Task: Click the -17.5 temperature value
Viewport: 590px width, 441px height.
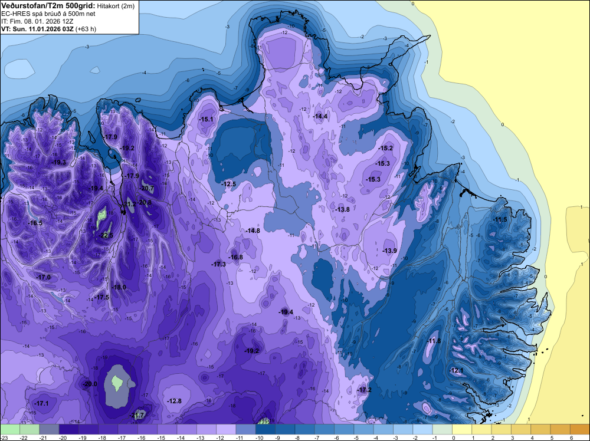Action: (x=101, y=297)
